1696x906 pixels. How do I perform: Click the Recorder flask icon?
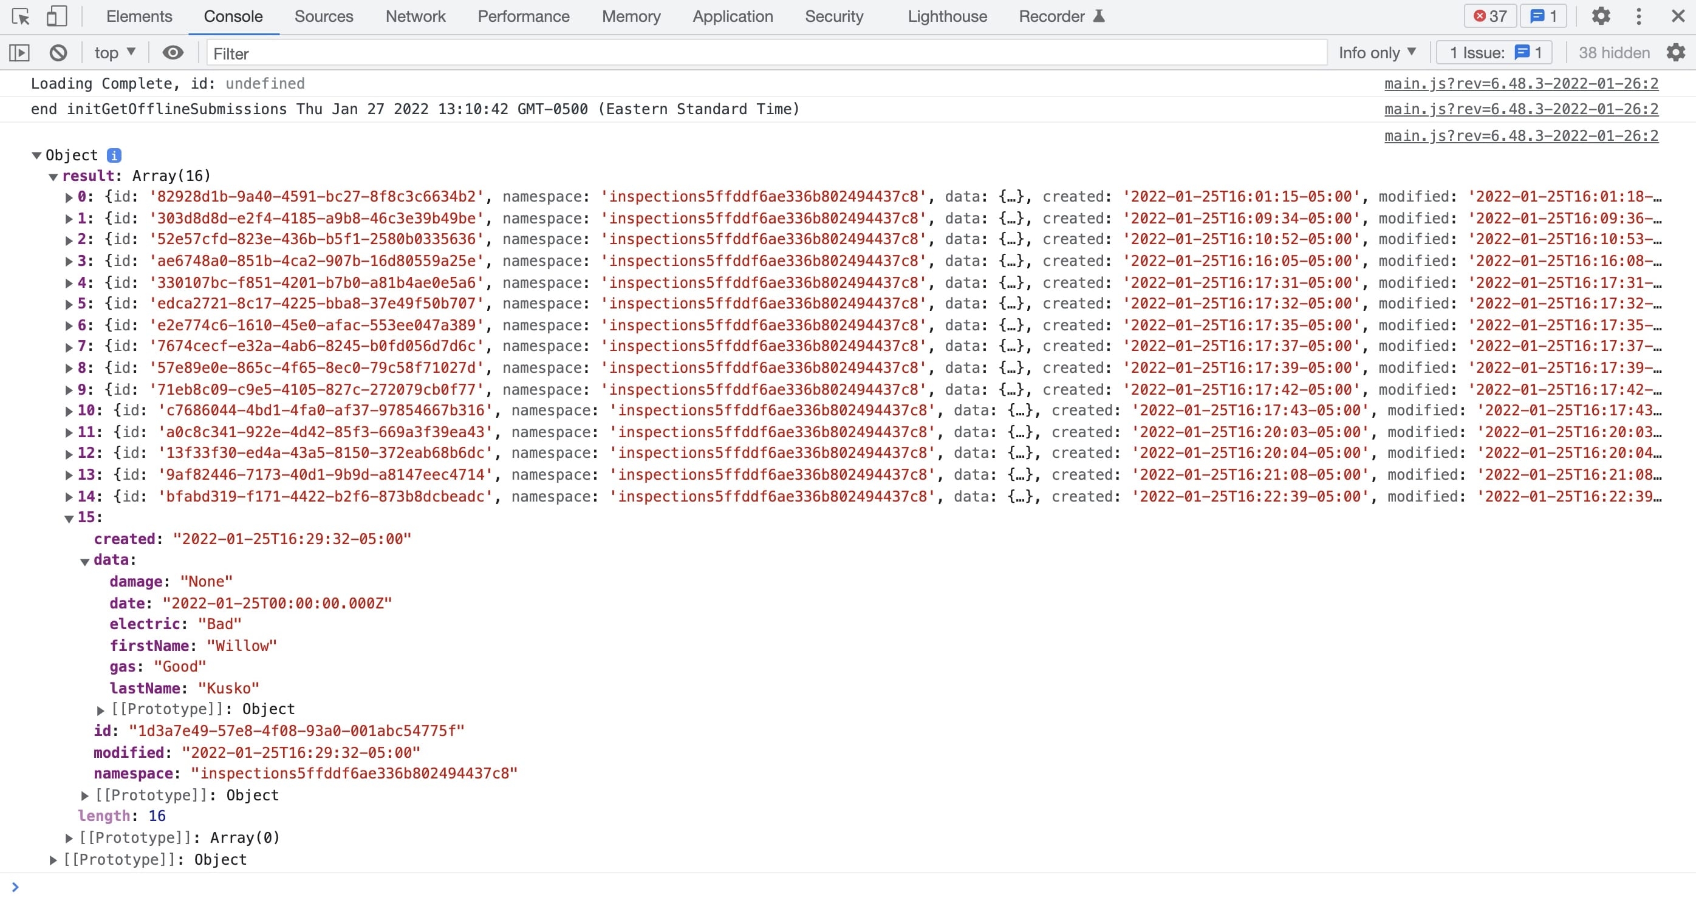click(1099, 16)
